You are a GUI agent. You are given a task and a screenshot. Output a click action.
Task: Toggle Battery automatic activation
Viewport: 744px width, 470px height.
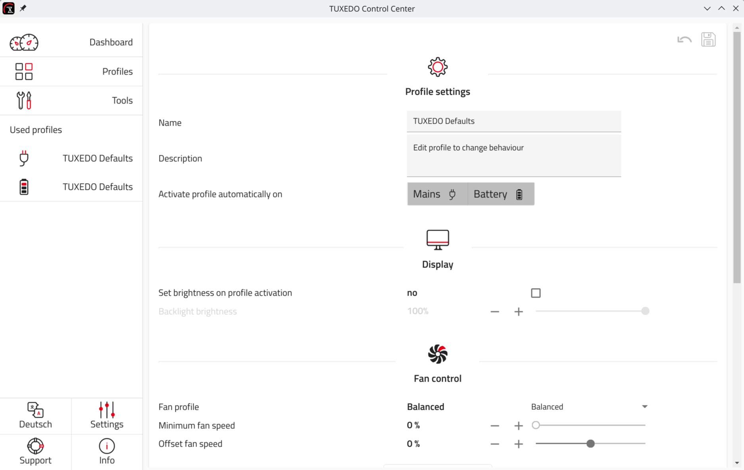(501, 194)
